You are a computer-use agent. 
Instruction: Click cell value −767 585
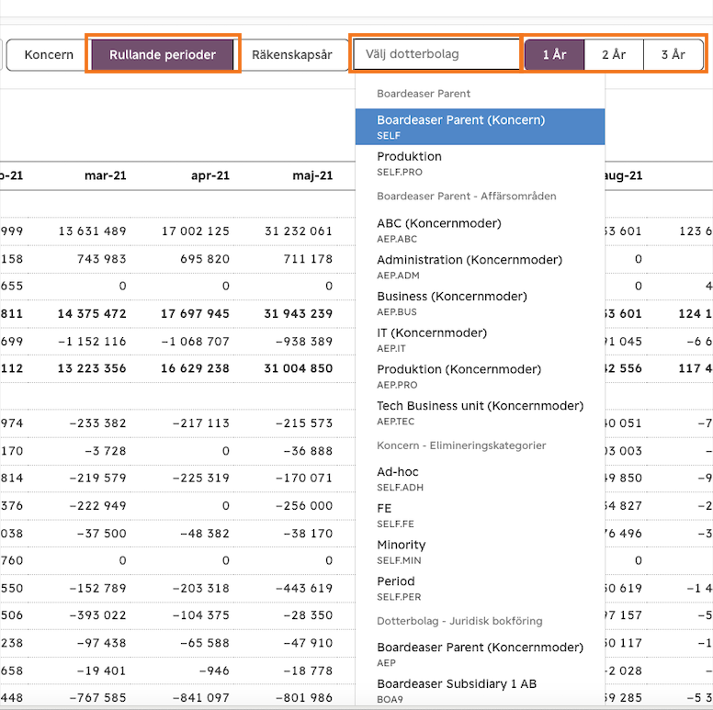pyautogui.click(x=97, y=698)
